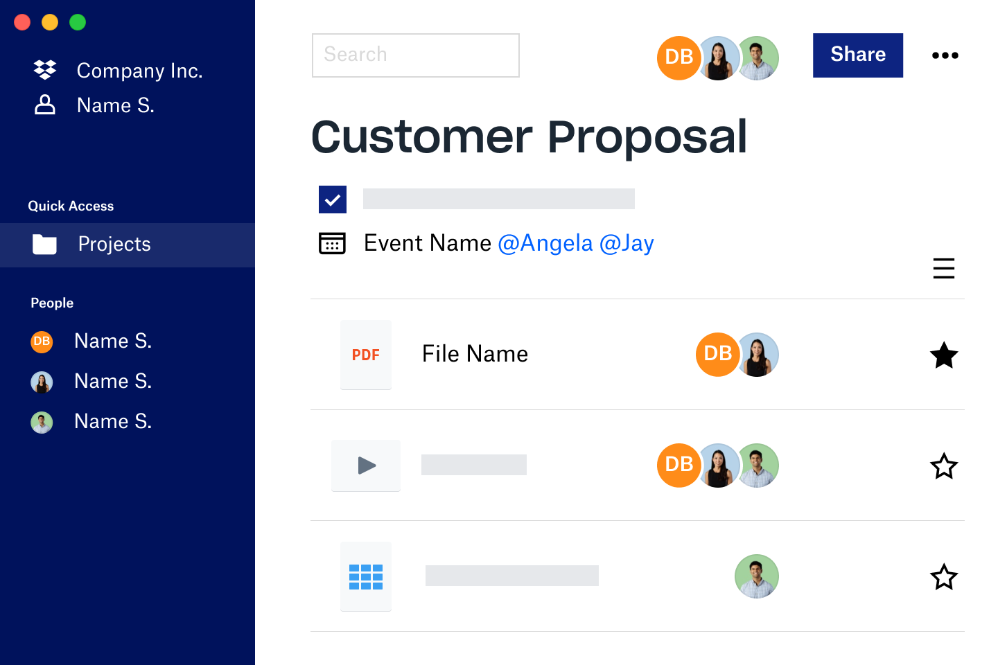Open the PDF file icon
Screen dimensions: 998x665
pos(366,355)
